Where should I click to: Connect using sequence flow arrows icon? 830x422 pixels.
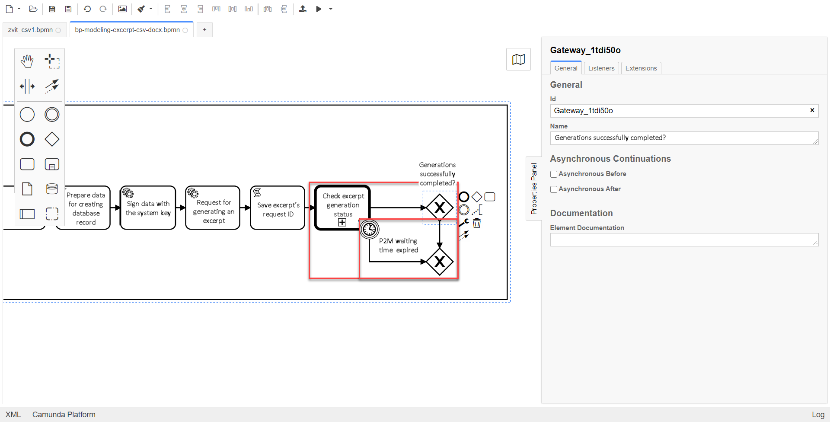point(464,236)
